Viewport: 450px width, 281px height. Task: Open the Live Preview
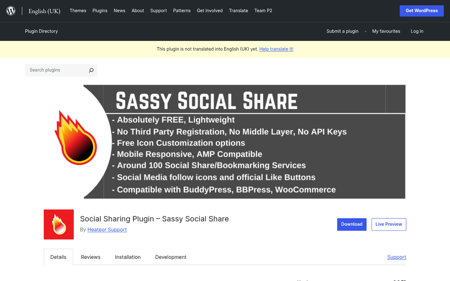(x=388, y=224)
